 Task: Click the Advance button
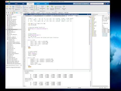pyautogui.click(x=57, y=9)
